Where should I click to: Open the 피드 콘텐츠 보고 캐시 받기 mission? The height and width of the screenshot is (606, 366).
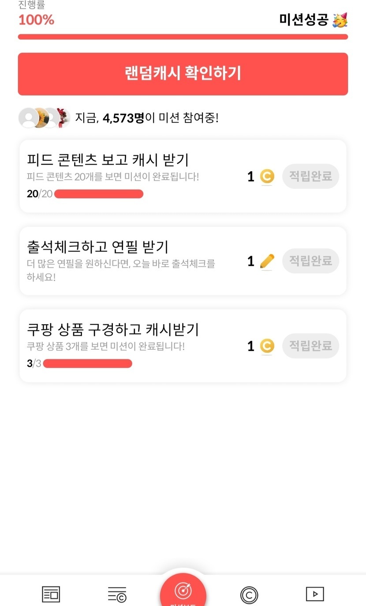coord(108,159)
